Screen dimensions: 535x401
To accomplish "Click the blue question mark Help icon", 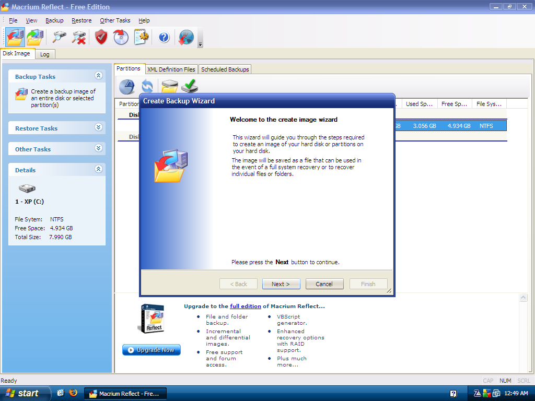I will tap(164, 37).
